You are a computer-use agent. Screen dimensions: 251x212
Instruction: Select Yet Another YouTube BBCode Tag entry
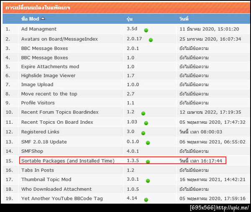coord(62,199)
